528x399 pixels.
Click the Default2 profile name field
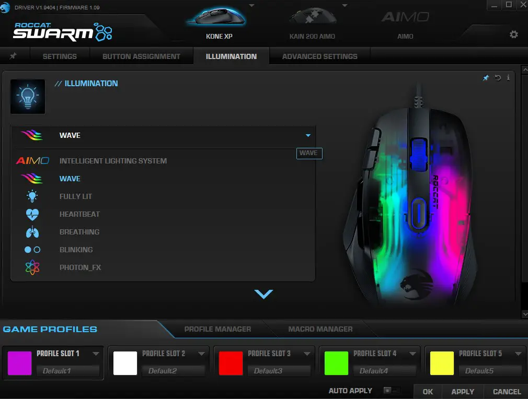(x=174, y=371)
